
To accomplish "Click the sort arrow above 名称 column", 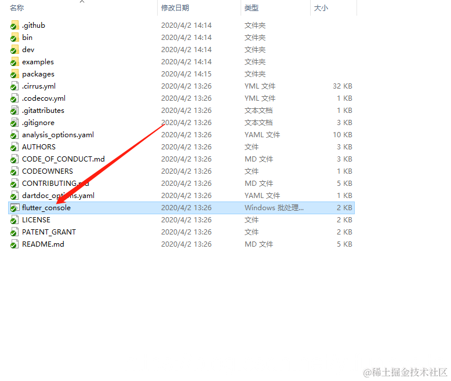I will 82,1.
